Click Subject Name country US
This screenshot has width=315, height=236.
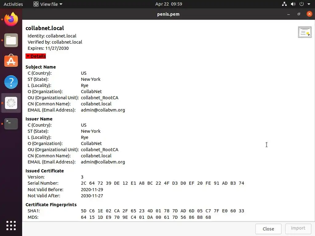(84, 73)
